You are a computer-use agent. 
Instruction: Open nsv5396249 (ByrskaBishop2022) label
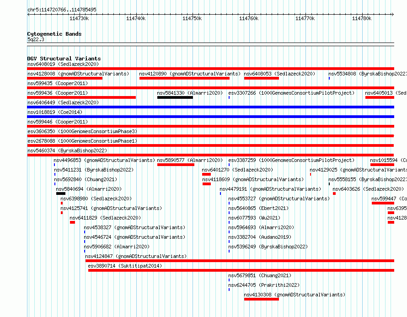(x=268, y=247)
